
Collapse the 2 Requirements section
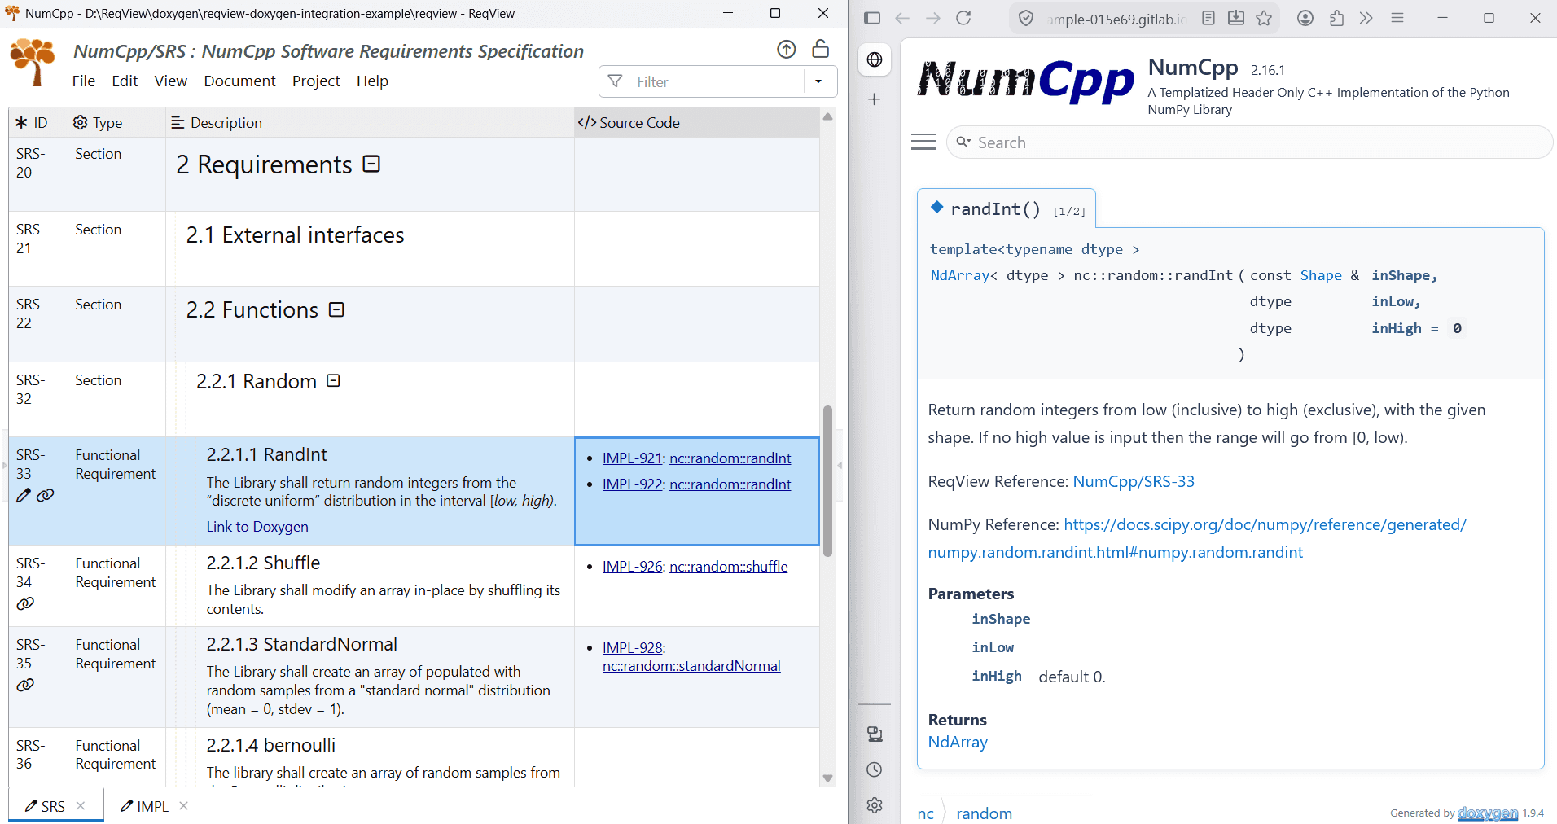pyautogui.click(x=371, y=164)
